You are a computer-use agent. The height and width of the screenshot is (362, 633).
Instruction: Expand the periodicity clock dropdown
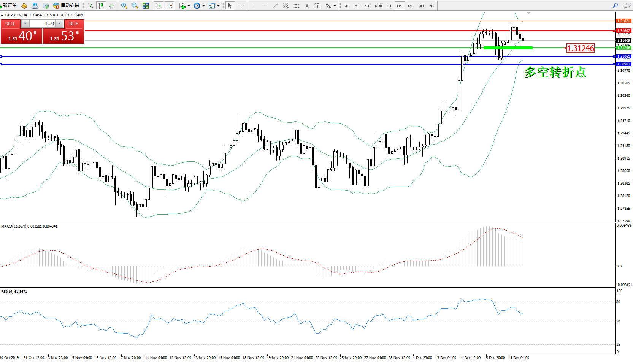[203, 6]
